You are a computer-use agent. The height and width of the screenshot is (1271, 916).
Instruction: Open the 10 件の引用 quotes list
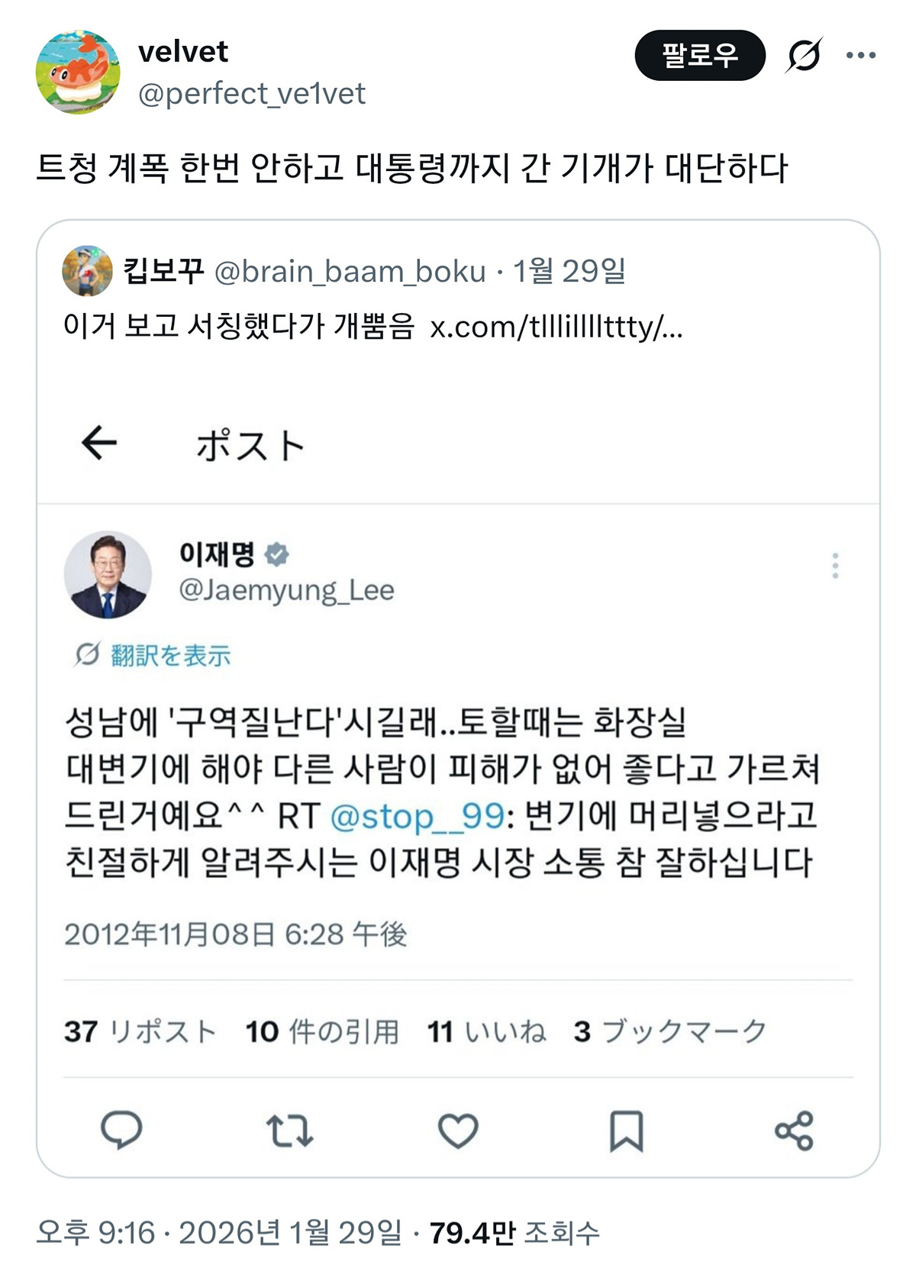pyautogui.click(x=322, y=1031)
